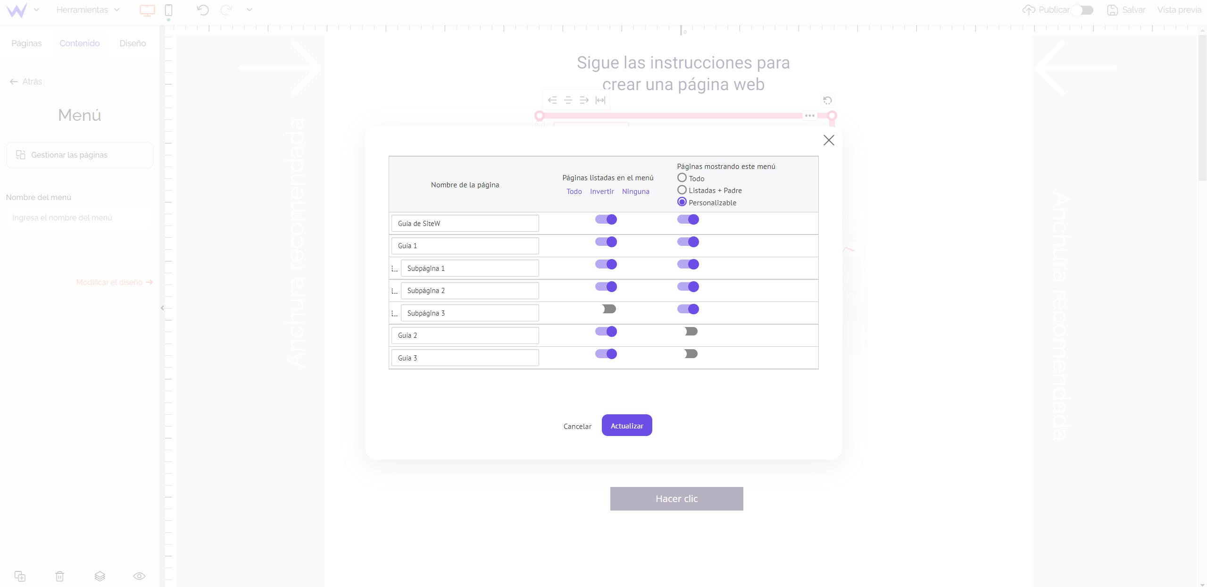Switch to the Diseño tab
Image resolution: width=1207 pixels, height=587 pixels.
133,43
